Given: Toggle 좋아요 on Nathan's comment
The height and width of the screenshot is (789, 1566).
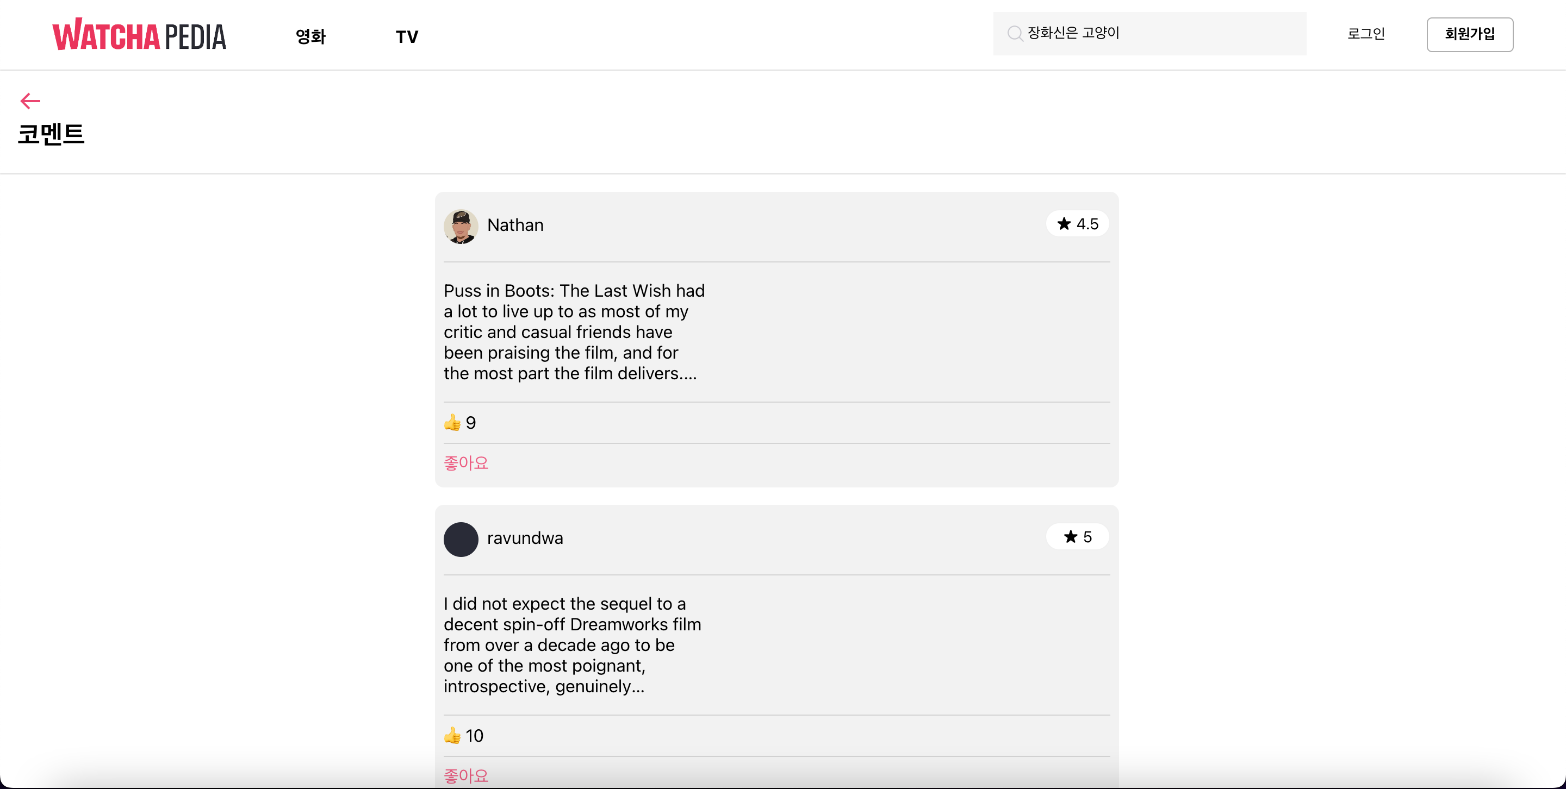Looking at the screenshot, I should [x=465, y=462].
